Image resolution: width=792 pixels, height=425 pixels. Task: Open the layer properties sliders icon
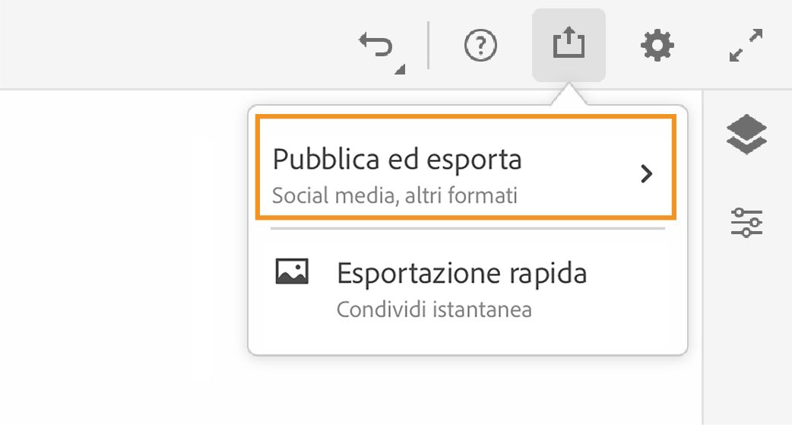746,222
